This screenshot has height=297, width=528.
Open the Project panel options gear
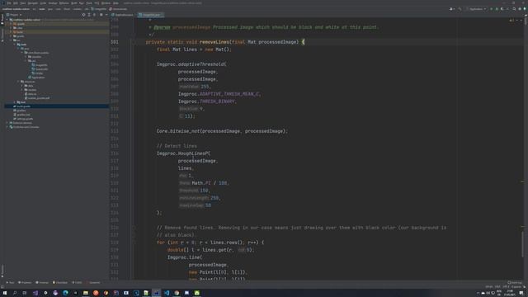pyautogui.click(x=101, y=15)
